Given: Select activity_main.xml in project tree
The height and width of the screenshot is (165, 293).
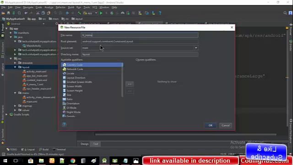Looking at the screenshot, I should point(35,71).
